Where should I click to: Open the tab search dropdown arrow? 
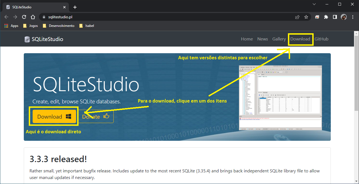[x=314, y=4]
